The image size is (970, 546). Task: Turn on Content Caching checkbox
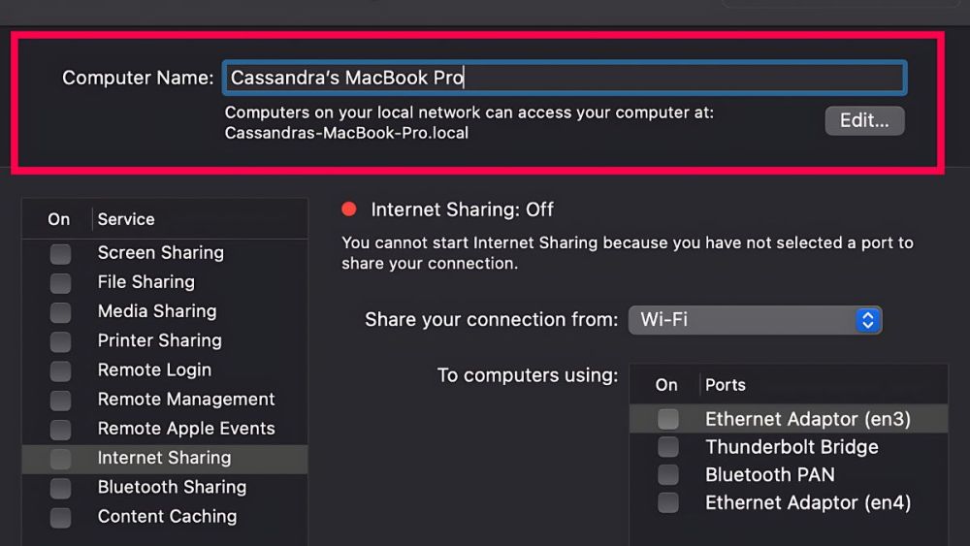60,517
